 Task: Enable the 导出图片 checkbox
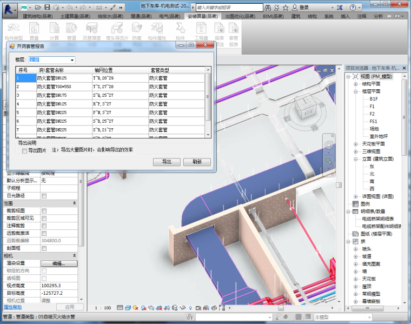(25, 150)
